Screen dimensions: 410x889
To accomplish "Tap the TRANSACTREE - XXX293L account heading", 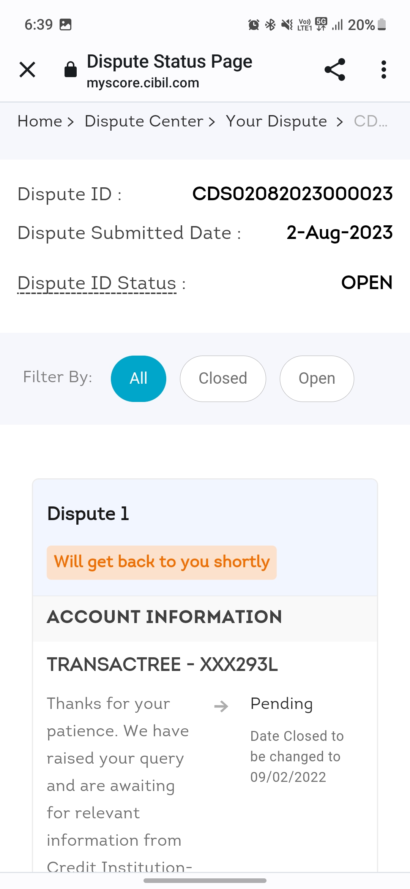I will [162, 665].
